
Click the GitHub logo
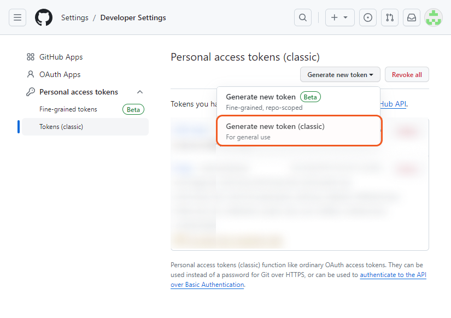pyautogui.click(x=44, y=17)
